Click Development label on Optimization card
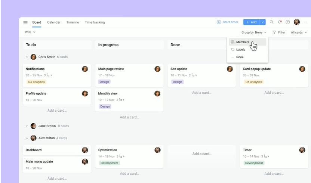Viewport: 311px width, 183px height. point(109,163)
